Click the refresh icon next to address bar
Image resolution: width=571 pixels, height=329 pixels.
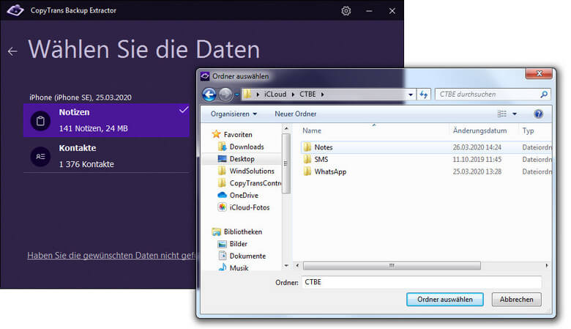point(424,95)
